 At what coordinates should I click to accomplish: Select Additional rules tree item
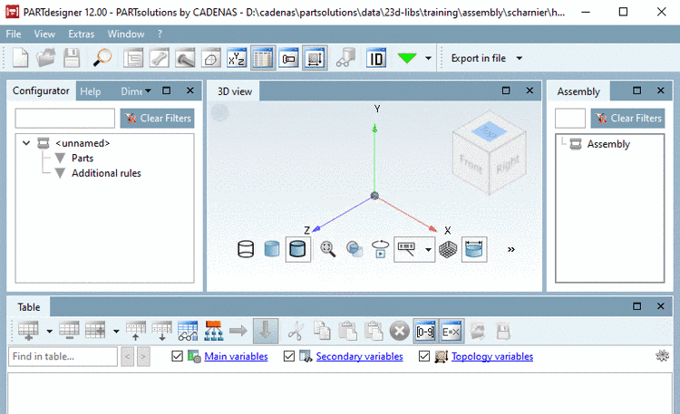pos(106,173)
